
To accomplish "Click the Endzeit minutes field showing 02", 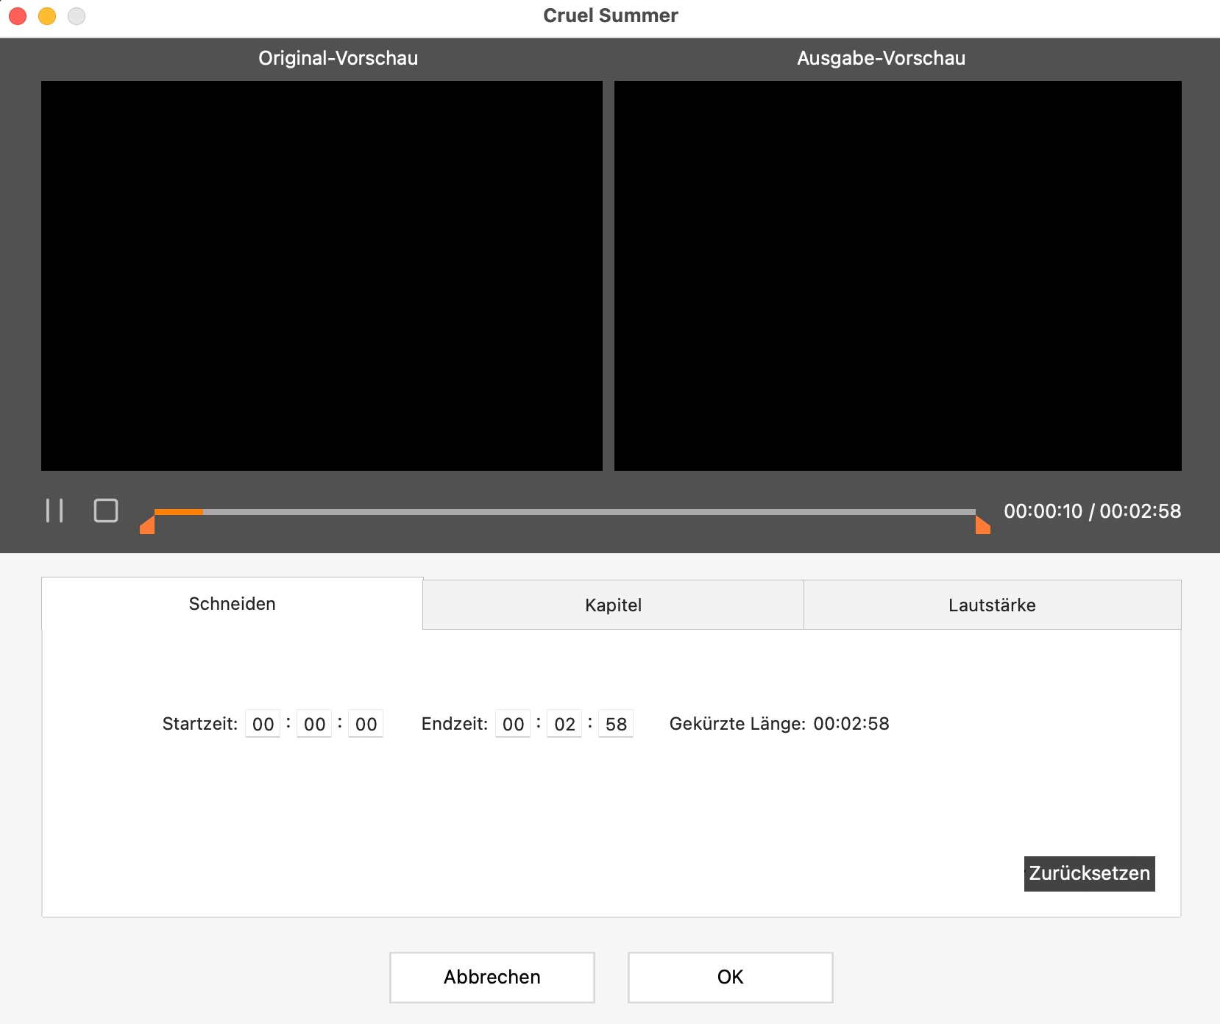I will (x=564, y=724).
